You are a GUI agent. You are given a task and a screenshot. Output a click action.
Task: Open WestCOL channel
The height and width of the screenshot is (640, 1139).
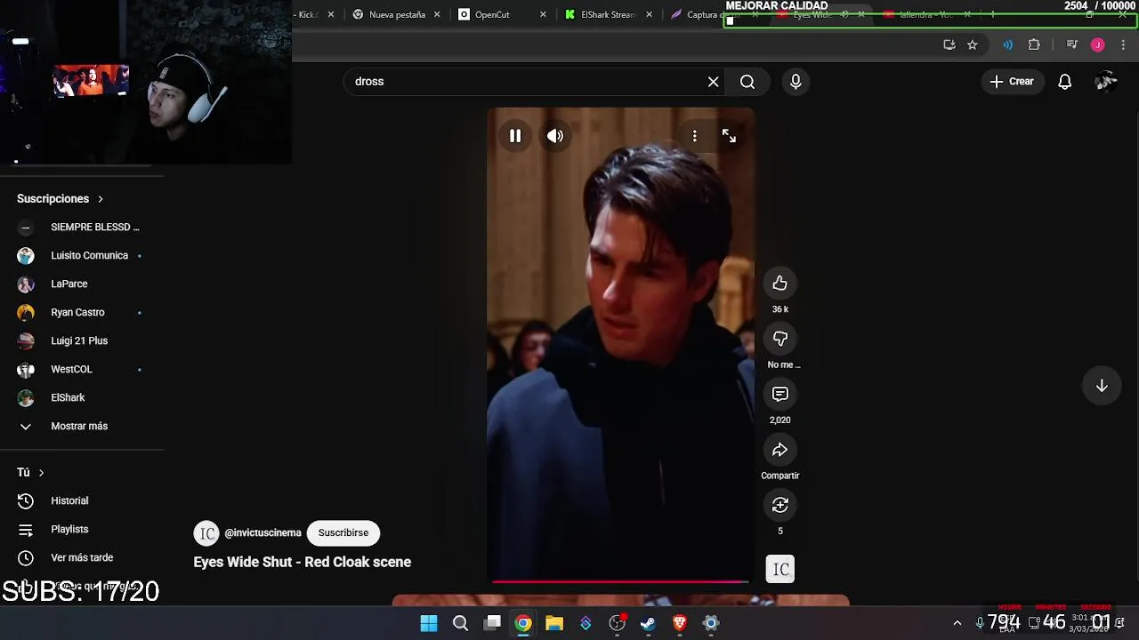(x=82, y=369)
